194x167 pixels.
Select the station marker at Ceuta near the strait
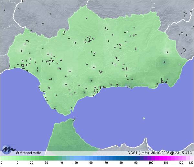tap(74, 119)
